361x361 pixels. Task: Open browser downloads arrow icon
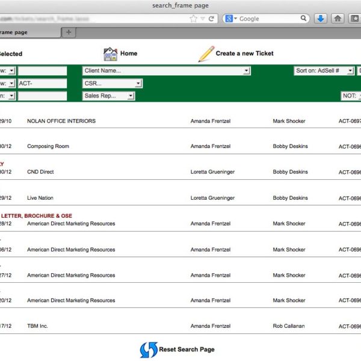(321, 19)
